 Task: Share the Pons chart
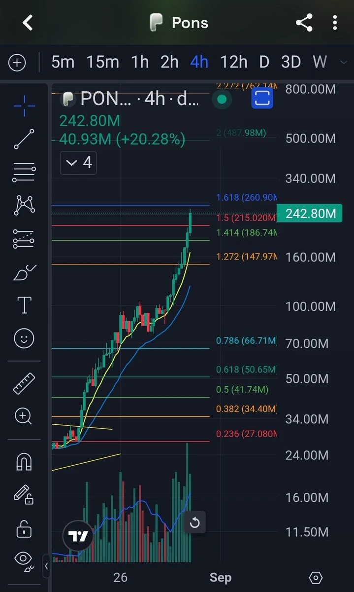304,22
